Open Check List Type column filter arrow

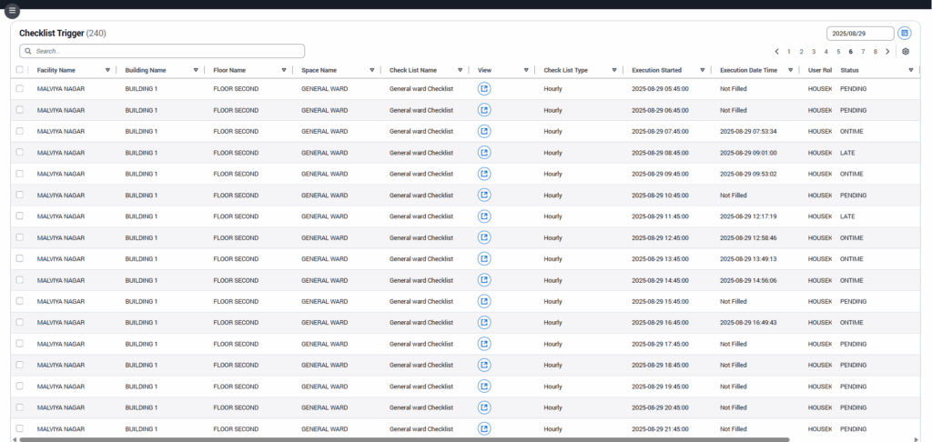pos(614,70)
